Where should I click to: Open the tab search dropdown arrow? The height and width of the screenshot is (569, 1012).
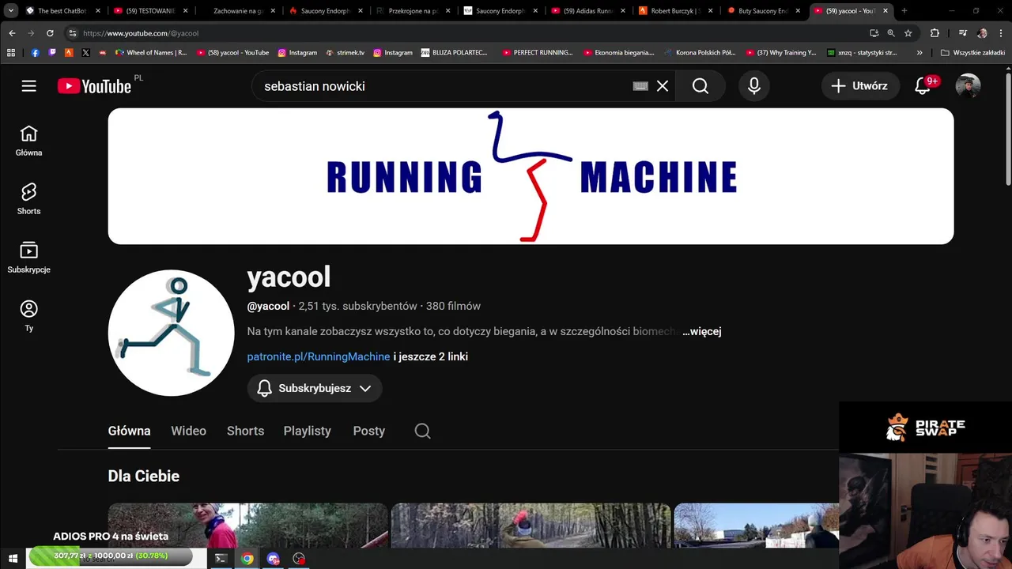click(x=11, y=11)
